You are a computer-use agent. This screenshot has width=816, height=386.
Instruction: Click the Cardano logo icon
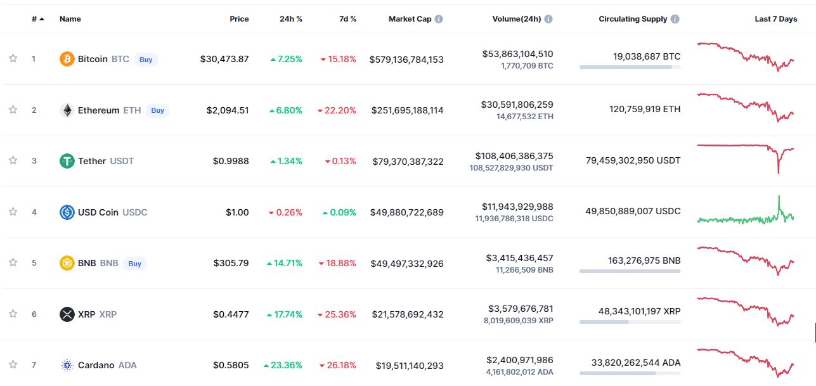click(x=67, y=365)
